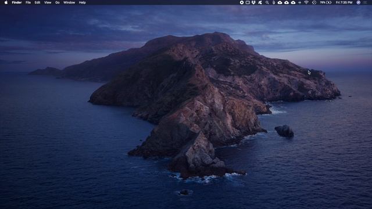Open the Apple menu
This screenshot has height=209, width=372.
6,2
